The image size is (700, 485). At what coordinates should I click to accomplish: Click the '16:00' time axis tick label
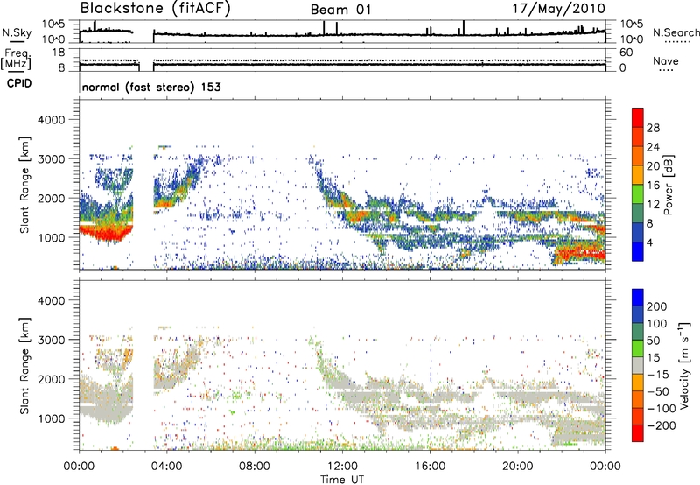coord(430,467)
